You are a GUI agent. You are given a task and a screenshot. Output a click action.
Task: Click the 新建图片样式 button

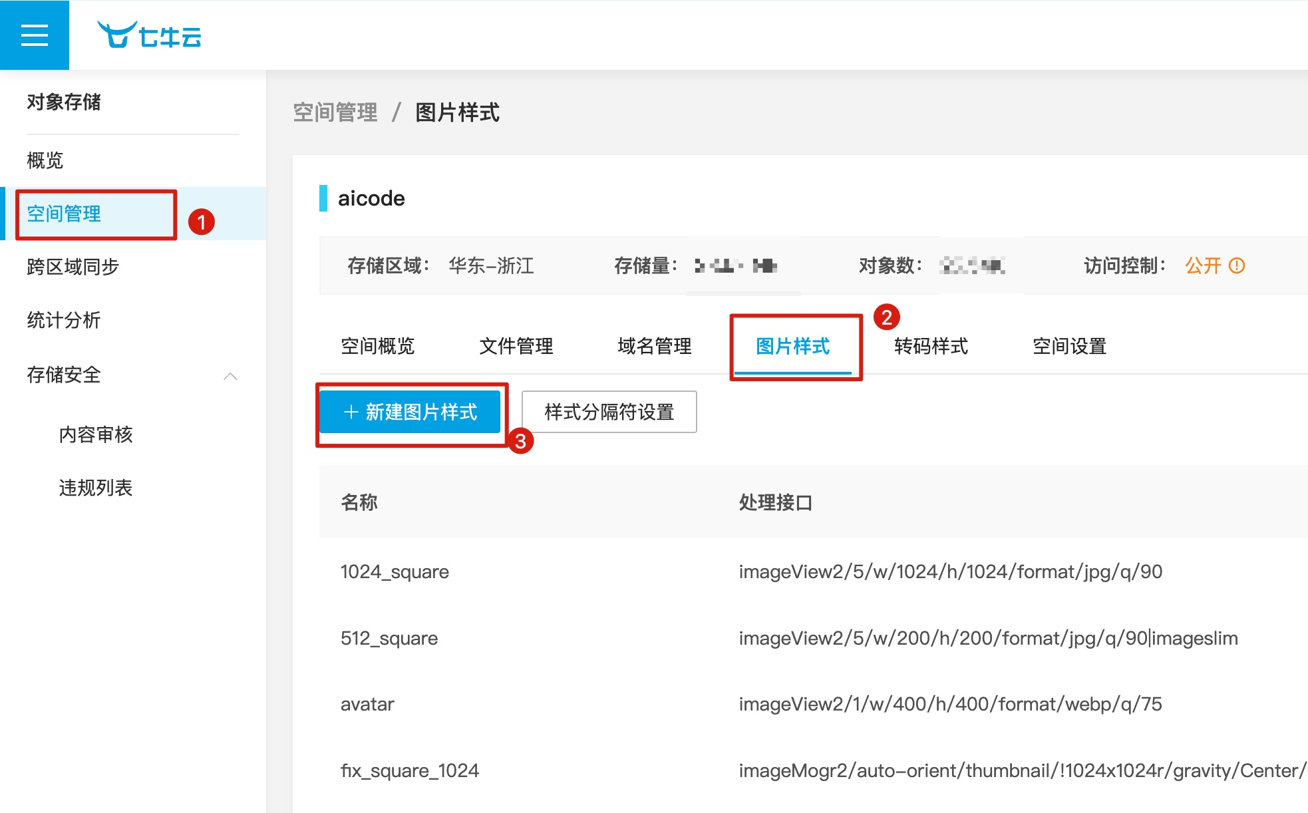pyautogui.click(x=410, y=412)
